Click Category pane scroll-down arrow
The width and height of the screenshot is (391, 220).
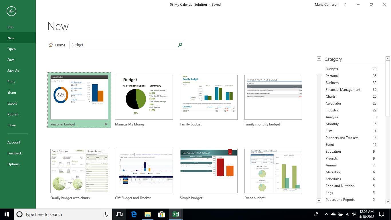388,202
